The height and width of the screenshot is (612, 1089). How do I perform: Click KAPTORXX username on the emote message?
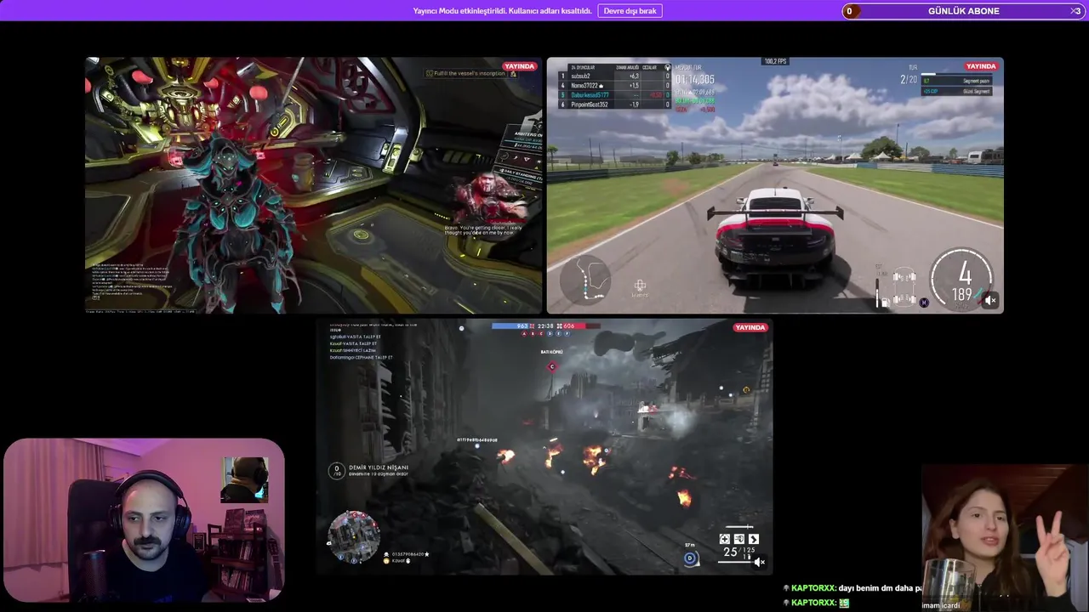click(812, 603)
